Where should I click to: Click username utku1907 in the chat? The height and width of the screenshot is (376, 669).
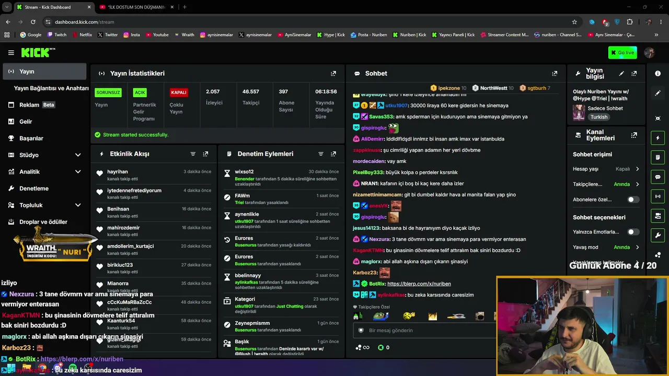click(x=396, y=105)
